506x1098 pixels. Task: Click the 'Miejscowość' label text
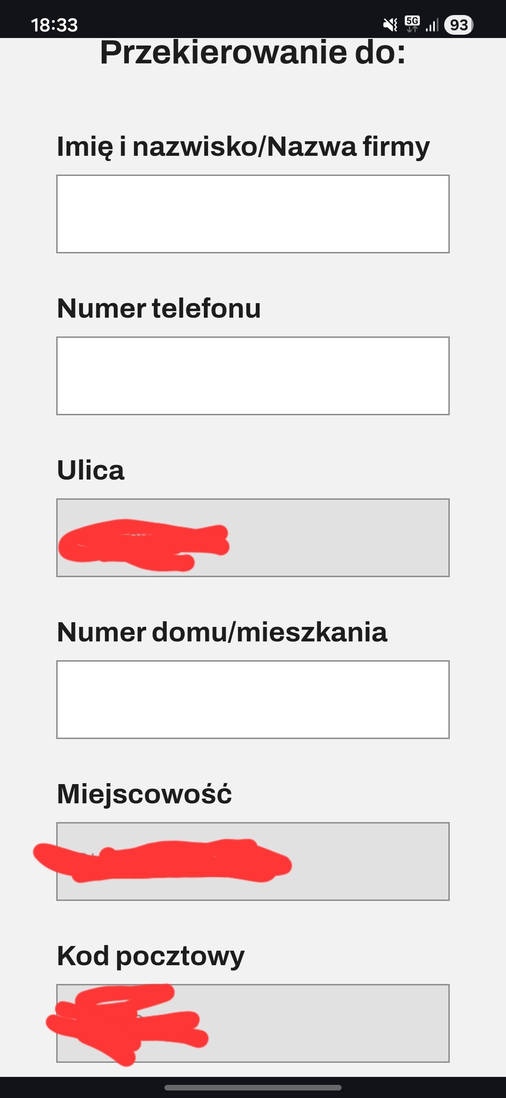click(x=144, y=794)
